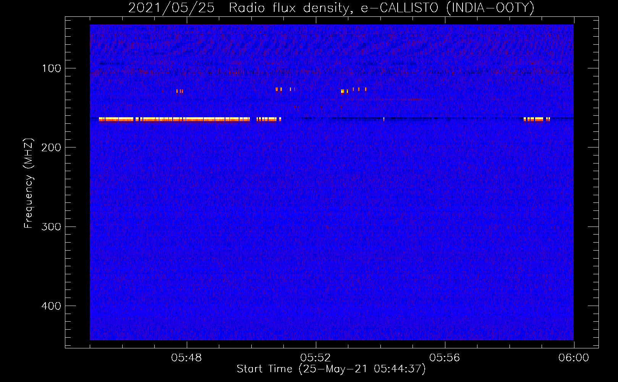The height and width of the screenshot is (382, 618).
Task: Click the 100 frequency tick label
Action: pos(52,68)
